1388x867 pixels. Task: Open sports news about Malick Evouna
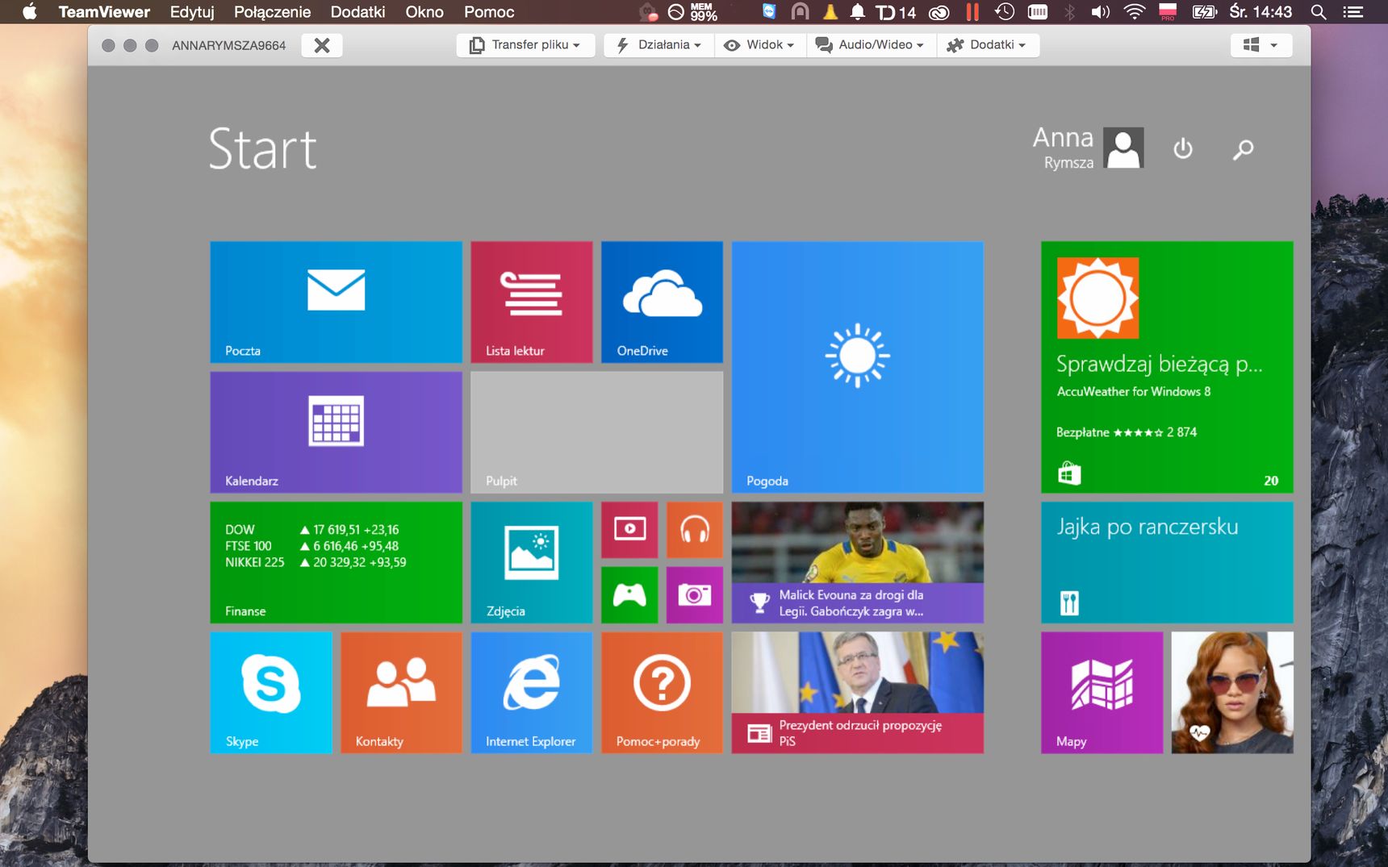pyautogui.click(x=857, y=562)
